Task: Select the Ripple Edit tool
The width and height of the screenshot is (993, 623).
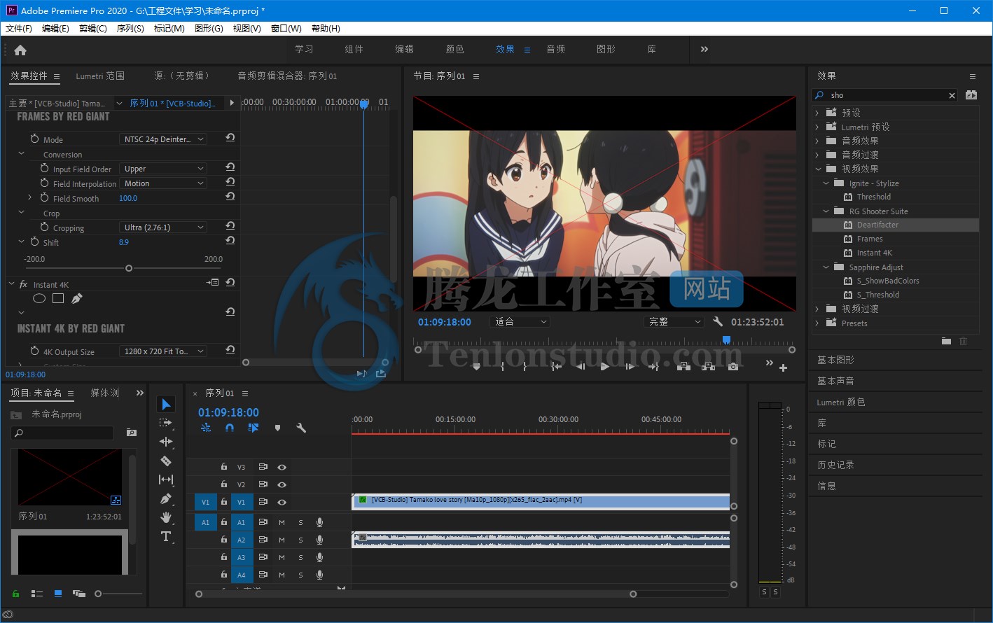Action: click(166, 442)
